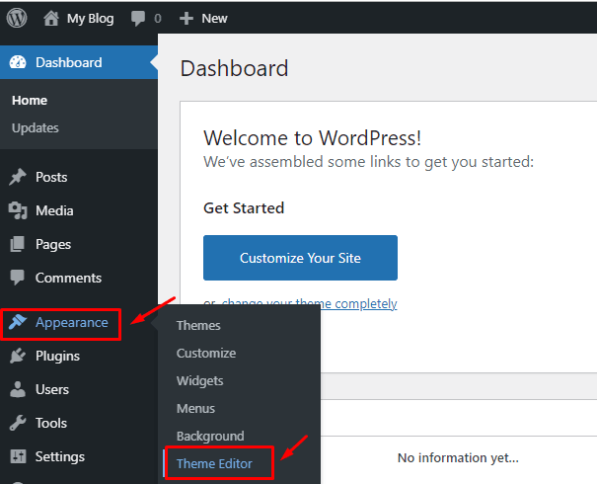
Task: Expand the Appearance menu in sidebar
Action: (x=71, y=323)
